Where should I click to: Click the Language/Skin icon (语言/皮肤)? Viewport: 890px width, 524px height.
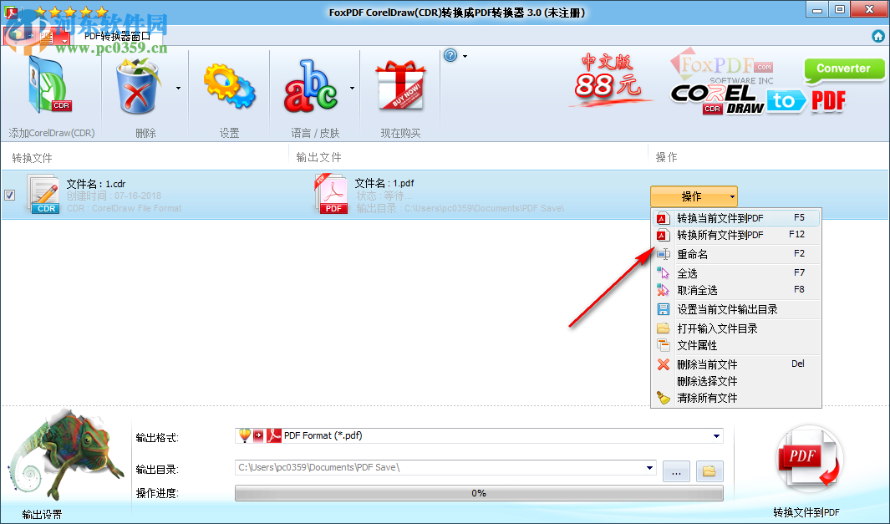tap(313, 86)
